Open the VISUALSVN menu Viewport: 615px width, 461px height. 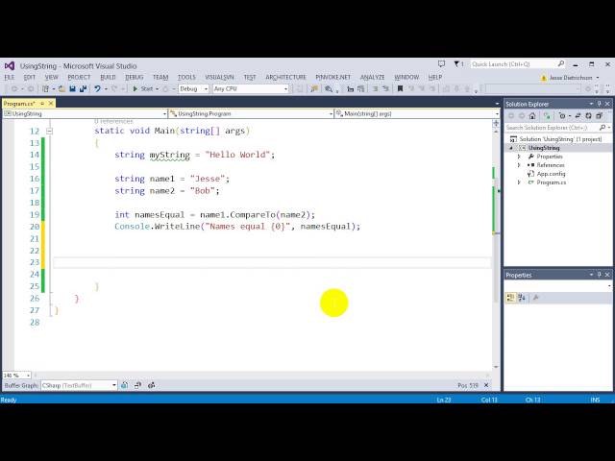click(219, 77)
